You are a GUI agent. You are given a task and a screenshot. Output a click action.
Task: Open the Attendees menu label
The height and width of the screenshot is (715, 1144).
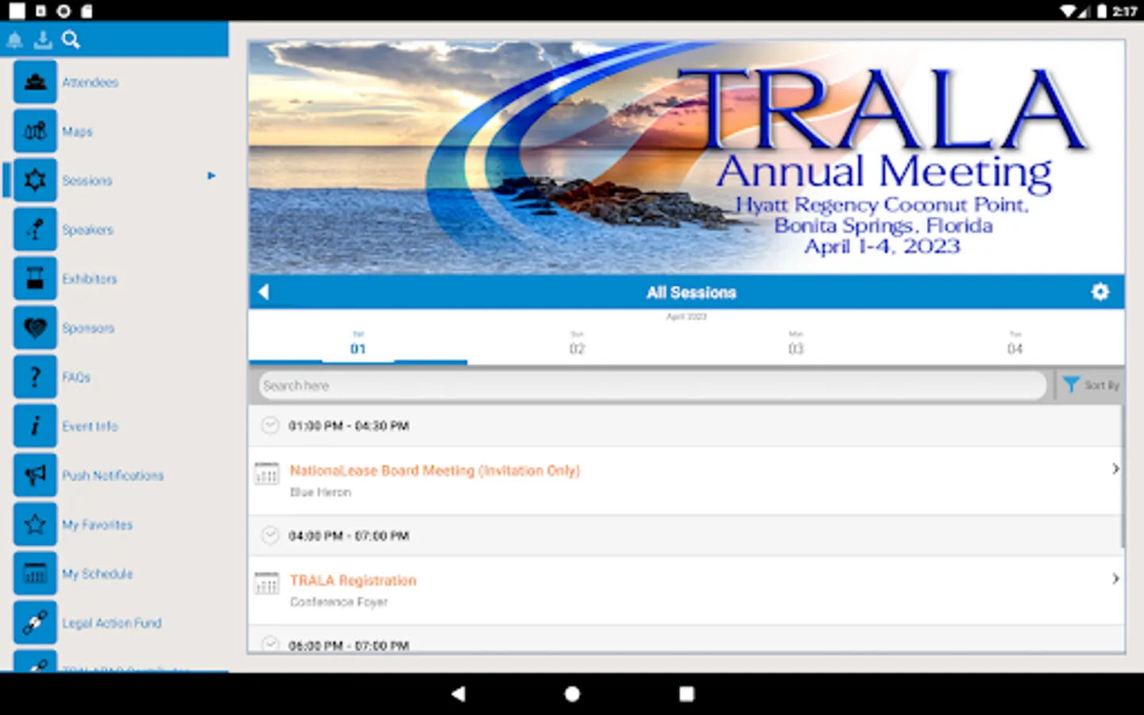click(90, 82)
